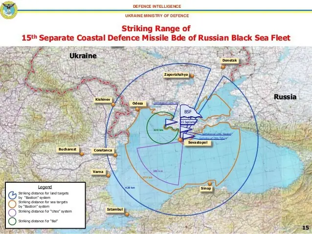Click the Constanca city label
The height and width of the screenshot is (234, 312).
(103, 150)
